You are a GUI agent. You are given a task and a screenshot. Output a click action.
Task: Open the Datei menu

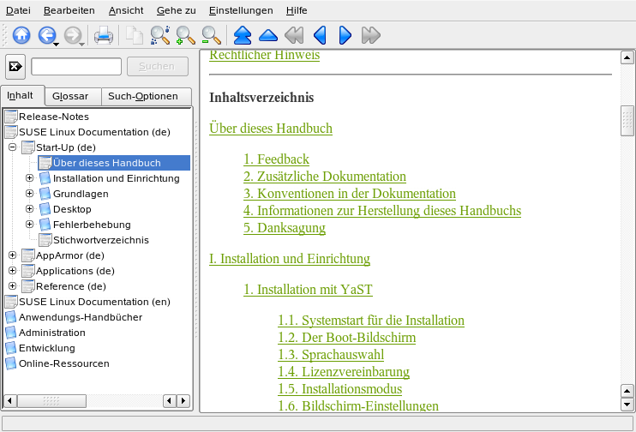coord(18,10)
